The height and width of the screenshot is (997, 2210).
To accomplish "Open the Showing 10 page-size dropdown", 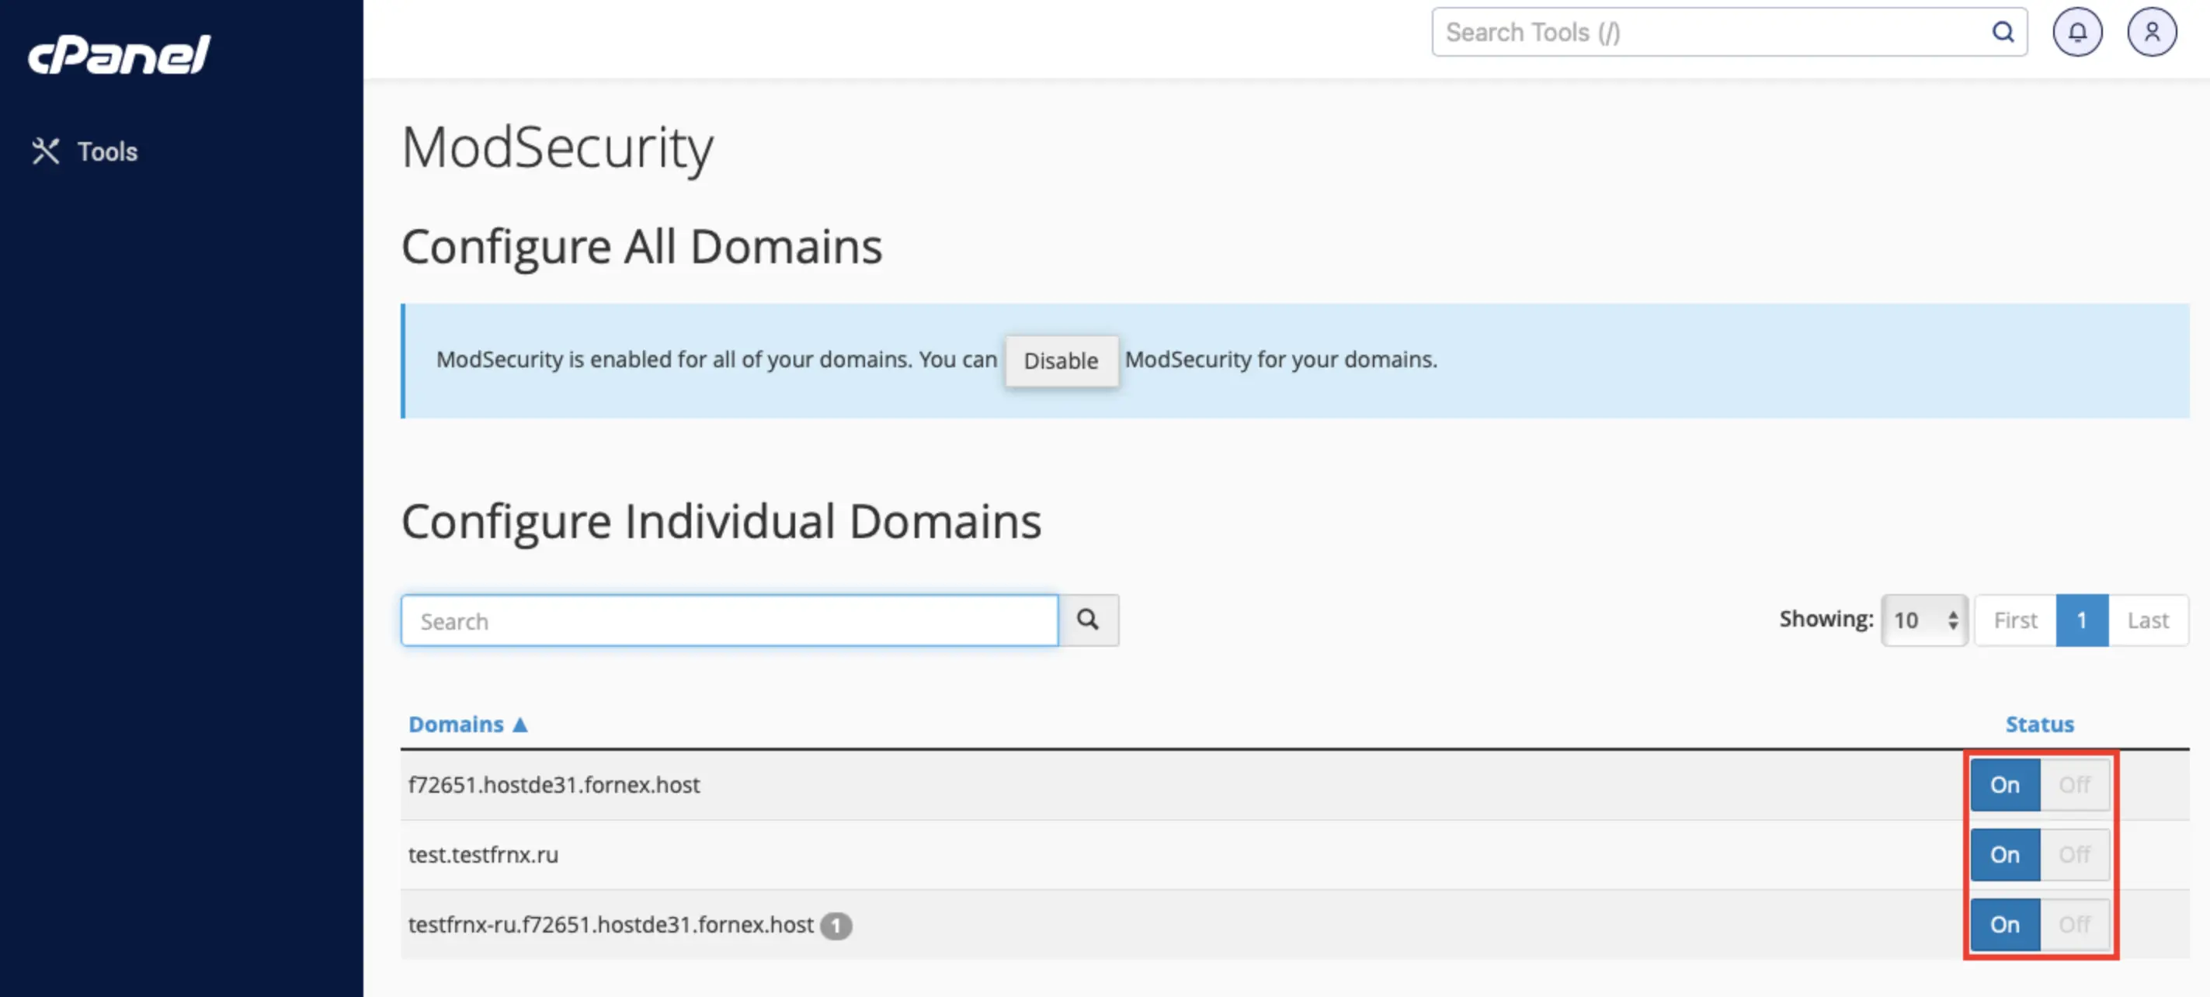I will click(1924, 620).
